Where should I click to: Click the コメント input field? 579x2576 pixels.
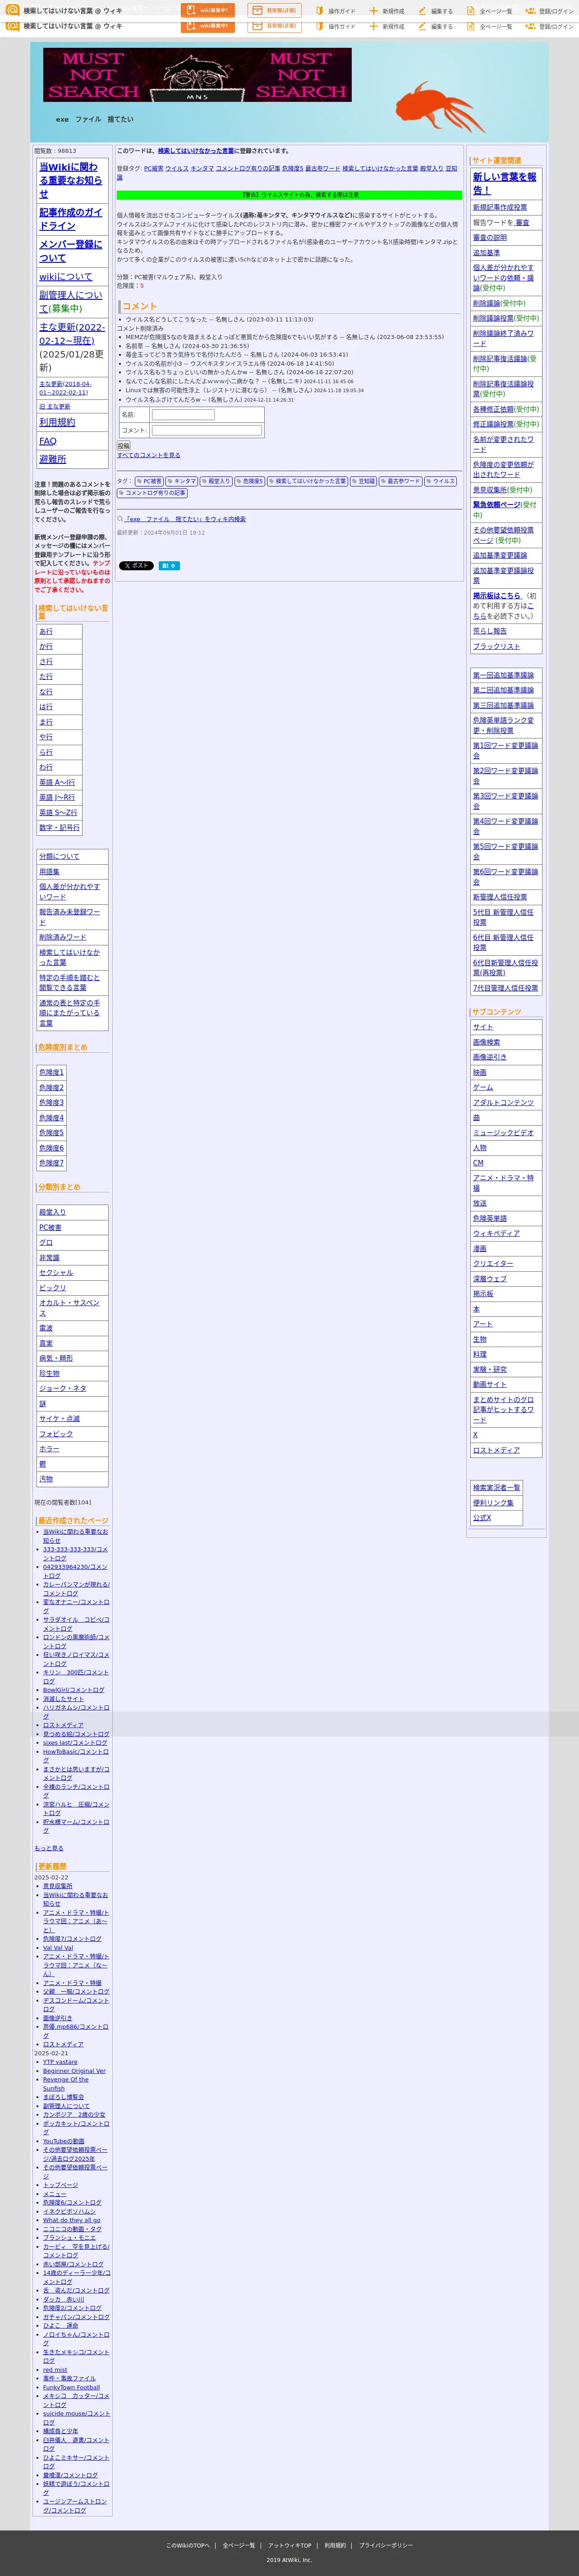207,431
